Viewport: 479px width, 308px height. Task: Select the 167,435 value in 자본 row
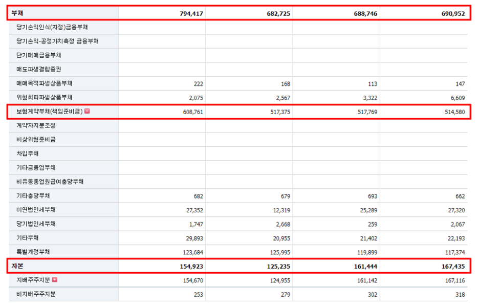453,267
